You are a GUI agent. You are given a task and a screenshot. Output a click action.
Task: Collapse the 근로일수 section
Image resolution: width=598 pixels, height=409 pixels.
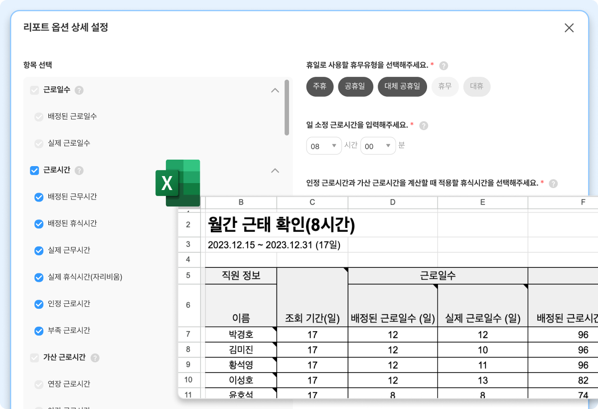(x=274, y=90)
